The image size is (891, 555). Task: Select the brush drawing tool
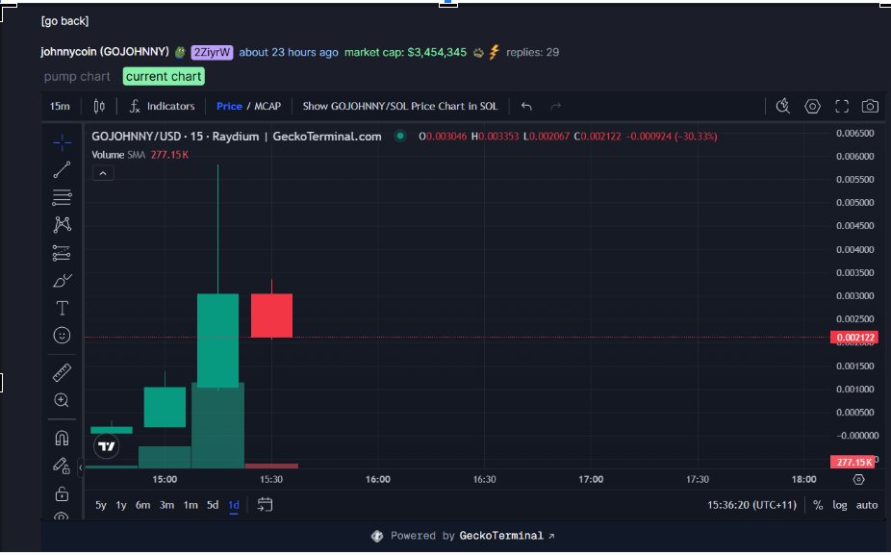click(x=62, y=280)
